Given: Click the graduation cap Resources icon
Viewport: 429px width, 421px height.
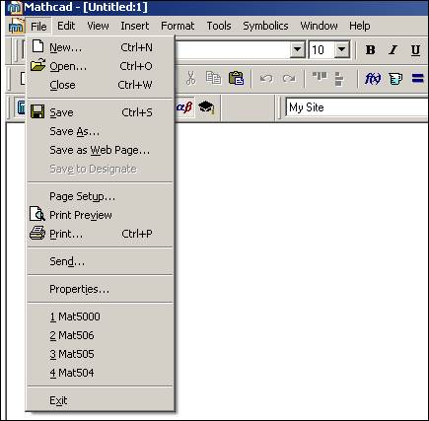Looking at the screenshot, I should pyautogui.click(x=206, y=107).
